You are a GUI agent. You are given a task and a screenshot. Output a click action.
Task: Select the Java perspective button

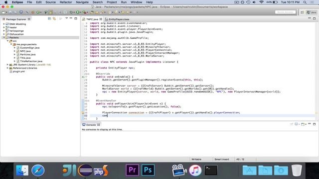point(312,12)
